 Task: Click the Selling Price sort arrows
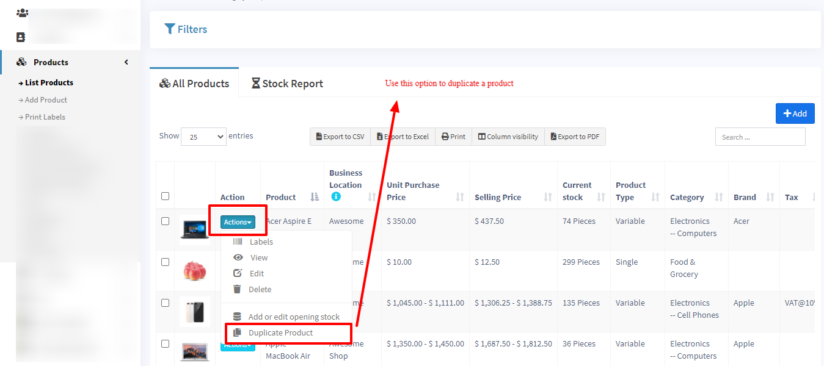click(548, 197)
